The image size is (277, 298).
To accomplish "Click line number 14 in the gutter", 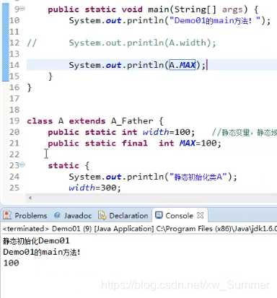I will pyautogui.click(x=14, y=65).
